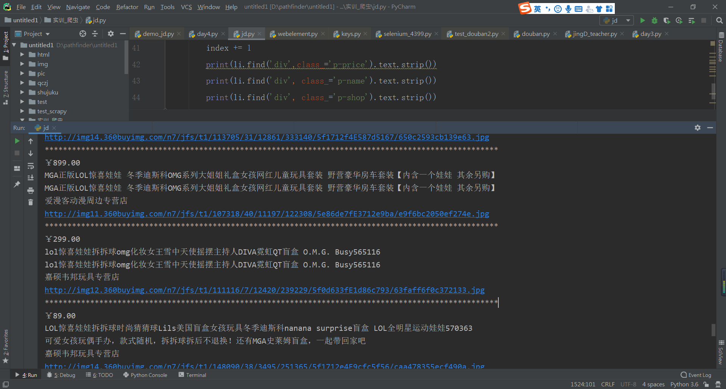Open Project panel settings gear
The image size is (726, 389).
click(x=110, y=34)
